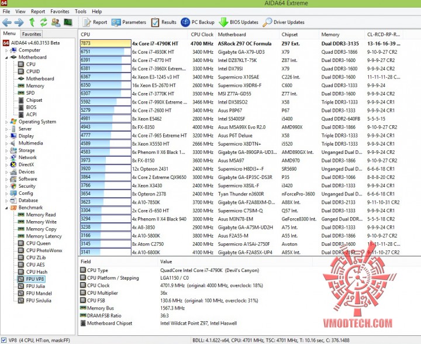Open the Memory Read benchmark
The image size is (421, 344).
point(41,215)
